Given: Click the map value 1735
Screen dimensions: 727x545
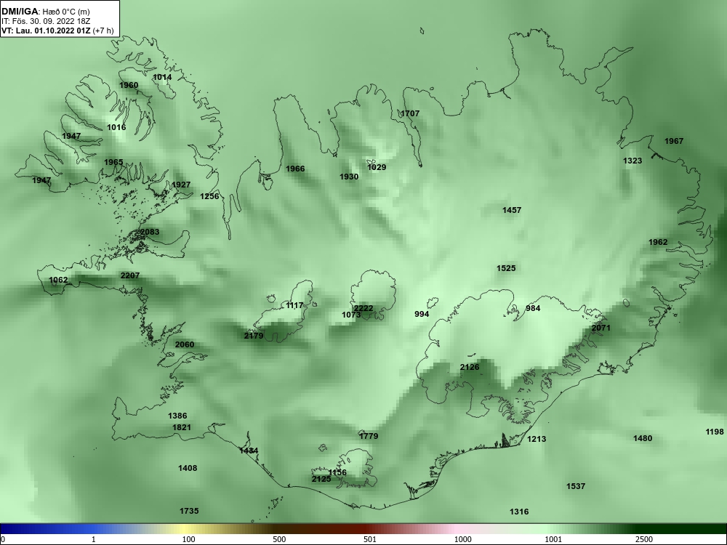Looking at the screenshot, I should (x=189, y=511).
